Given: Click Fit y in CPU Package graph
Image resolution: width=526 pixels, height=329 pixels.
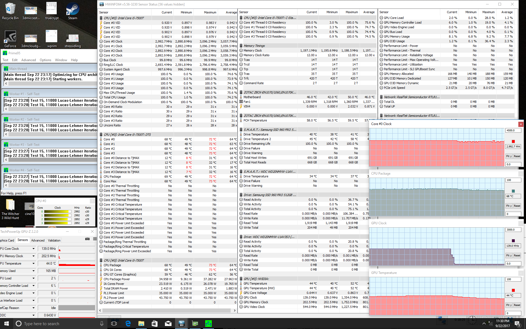Looking at the screenshot, I should click(x=509, y=206).
